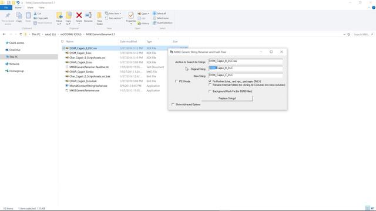Click Edit in ribbon Open group
376x211 pixels.
point(142,18)
